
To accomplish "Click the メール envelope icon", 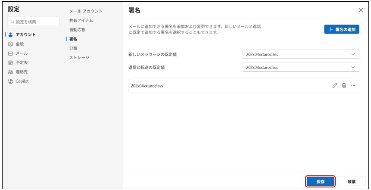I will coord(11,53).
